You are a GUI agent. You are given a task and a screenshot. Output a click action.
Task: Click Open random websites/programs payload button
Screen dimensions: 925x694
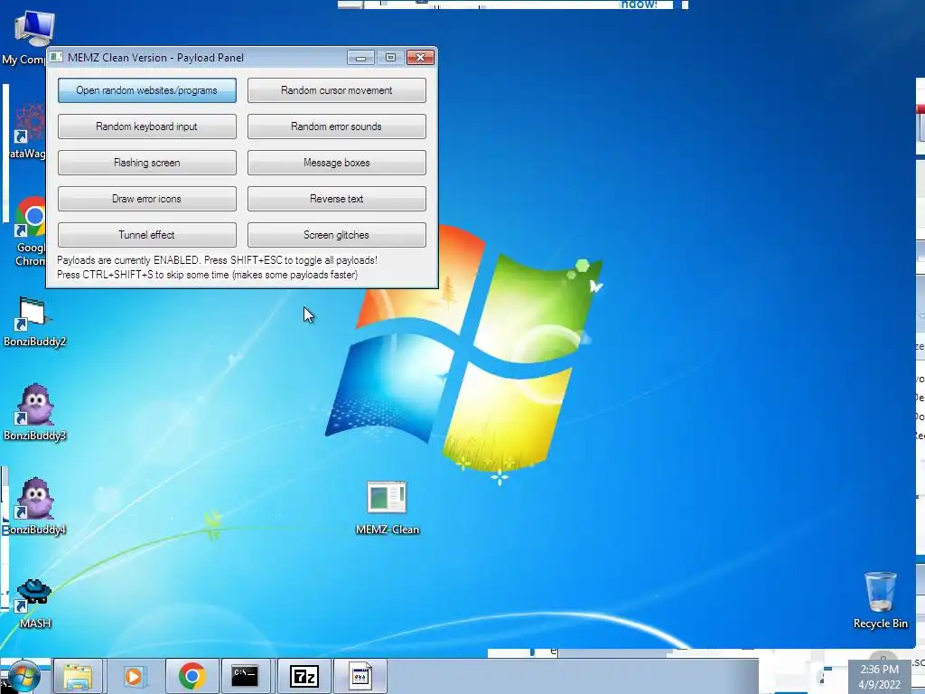point(147,90)
